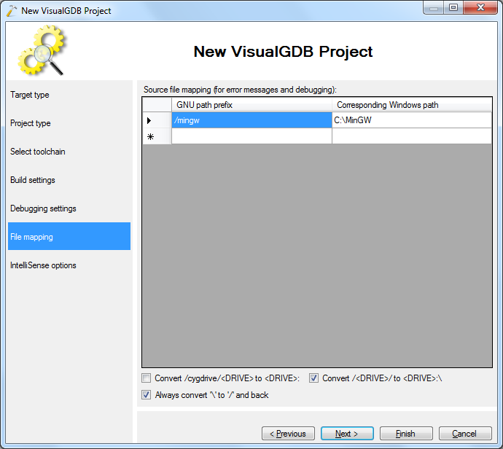The width and height of the screenshot is (503, 449).
Task: Click Corresponding Windows path column header
Action: pos(412,105)
